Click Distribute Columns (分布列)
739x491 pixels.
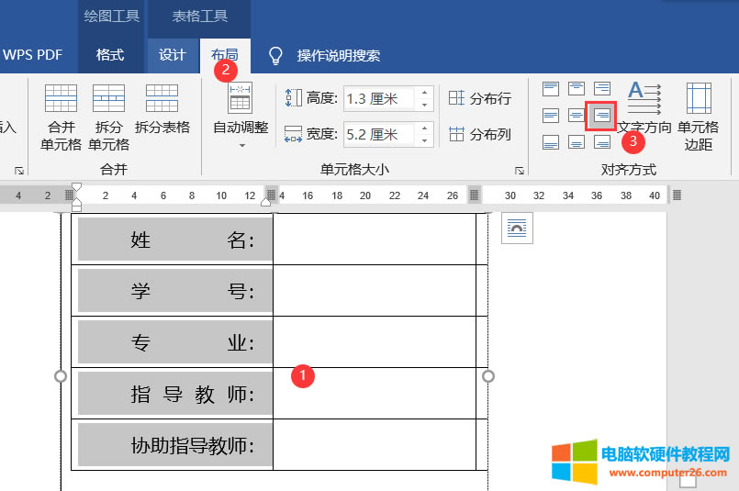(x=479, y=134)
